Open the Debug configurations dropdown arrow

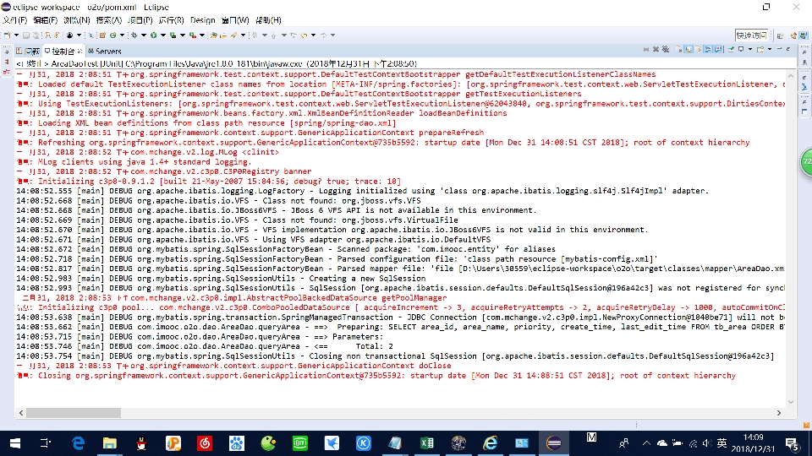[x=144, y=35]
